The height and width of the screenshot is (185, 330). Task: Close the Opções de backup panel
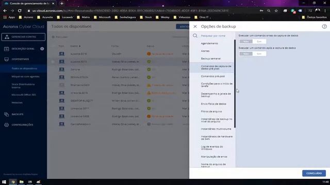tap(195, 26)
